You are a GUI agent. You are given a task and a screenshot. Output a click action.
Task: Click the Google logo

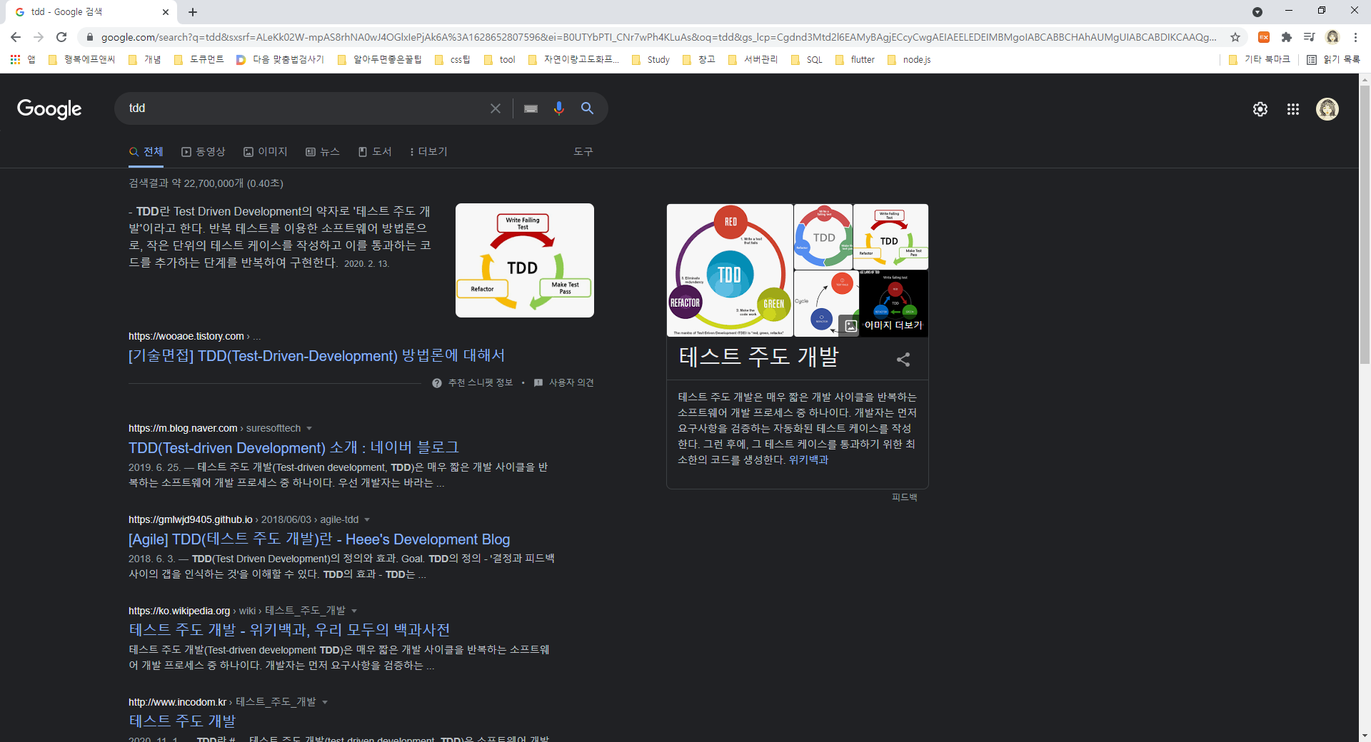[x=49, y=109]
